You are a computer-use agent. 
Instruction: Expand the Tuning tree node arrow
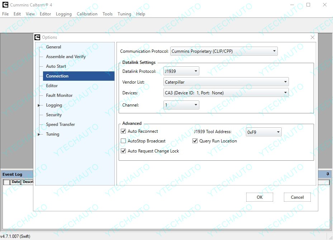[39, 135]
